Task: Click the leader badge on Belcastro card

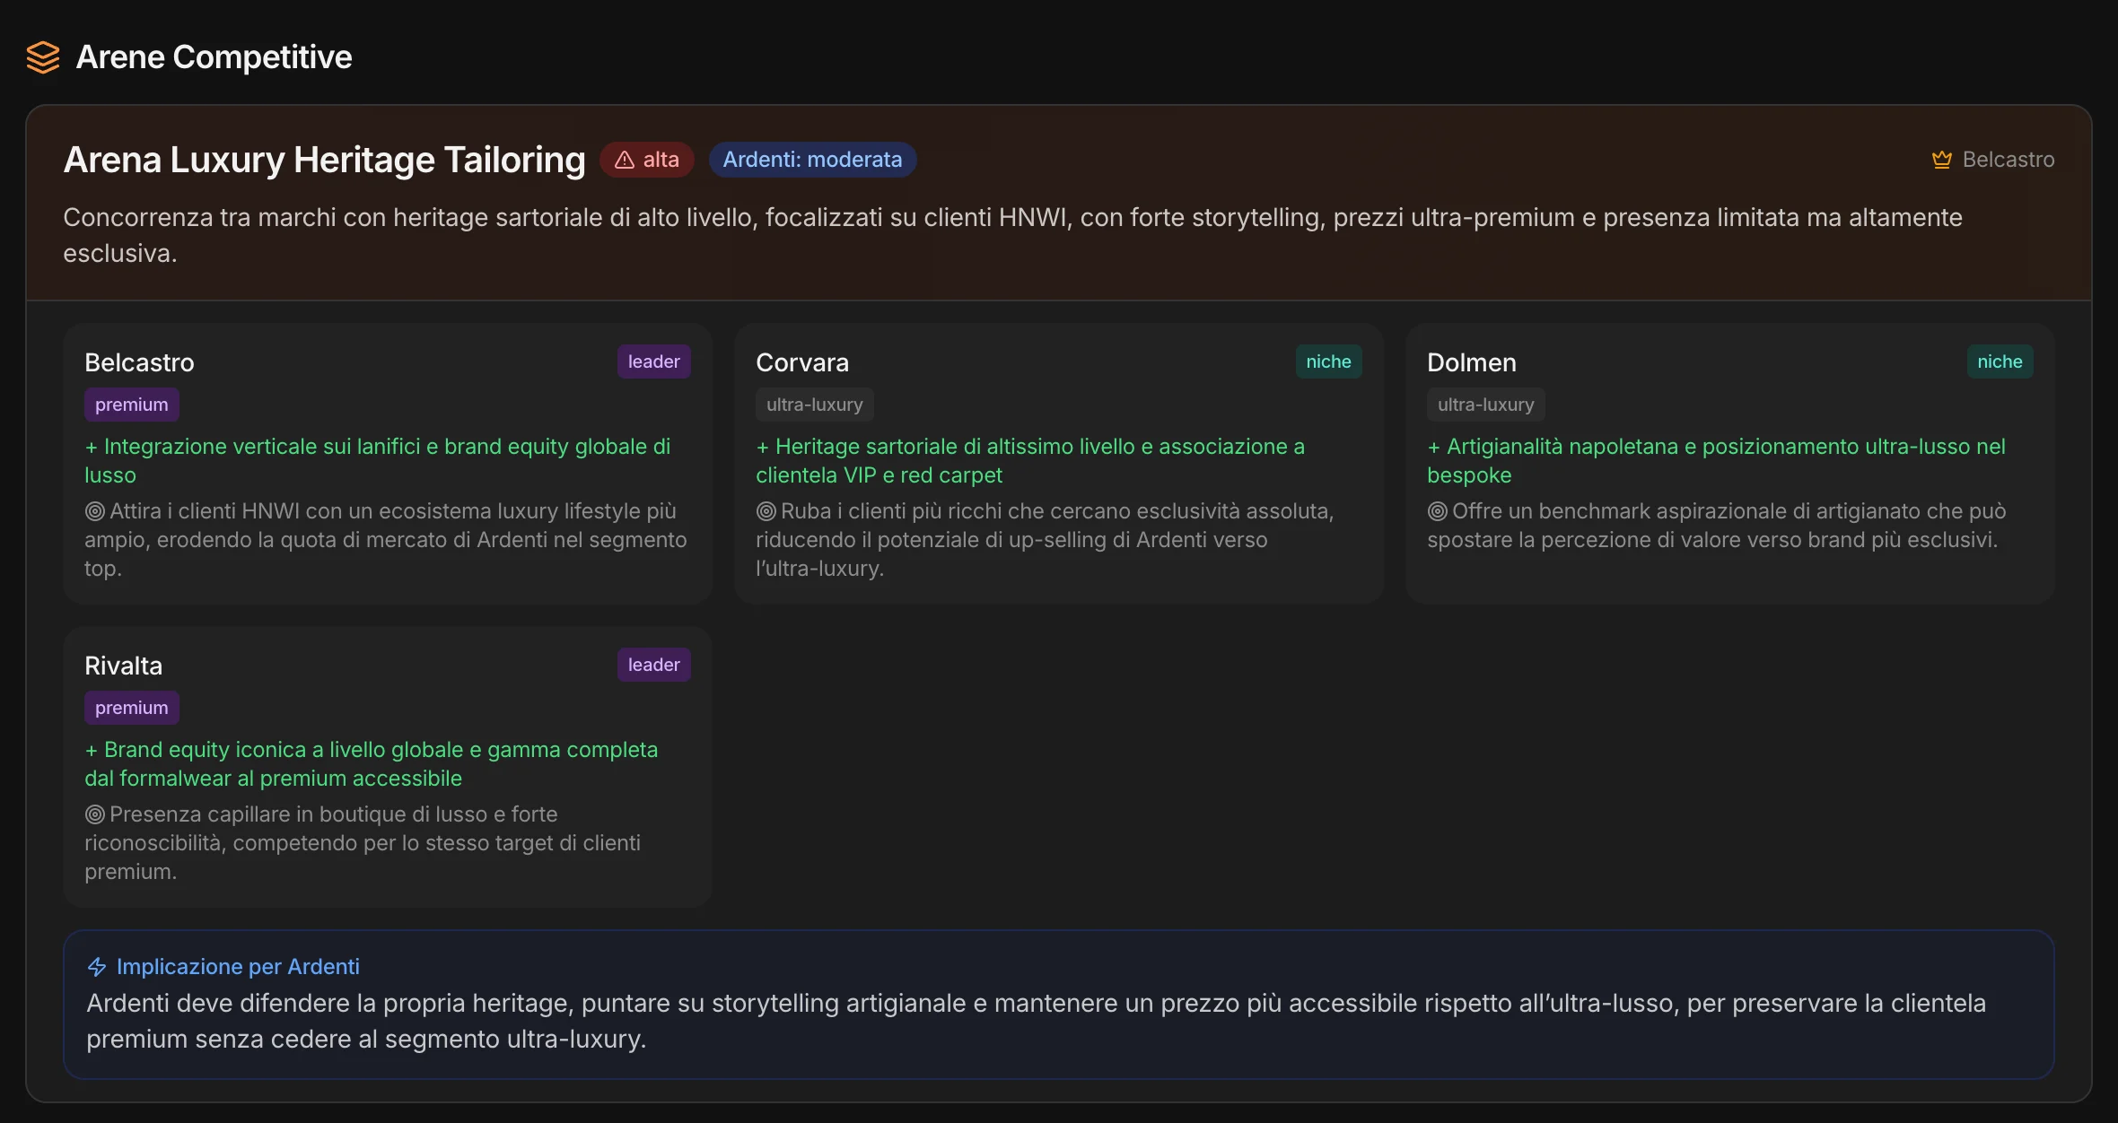Action: click(653, 361)
